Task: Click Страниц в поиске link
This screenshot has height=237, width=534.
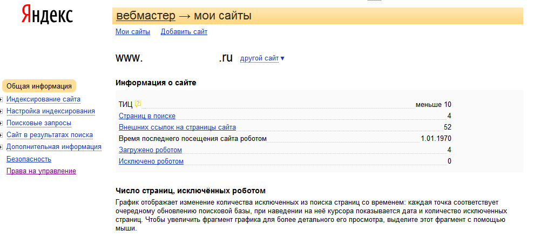Action: pyautogui.click(x=147, y=116)
